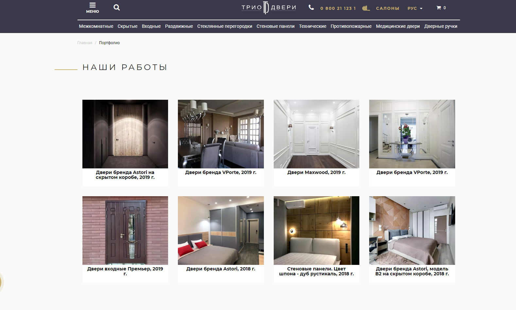The width and height of the screenshot is (516, 310).
Task: Click the phone handset icon
Action: (311, 8)
